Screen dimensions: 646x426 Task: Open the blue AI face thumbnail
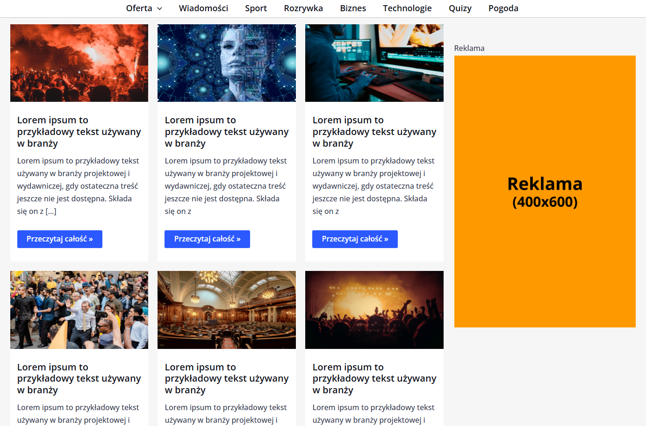(x=227, y=63)
